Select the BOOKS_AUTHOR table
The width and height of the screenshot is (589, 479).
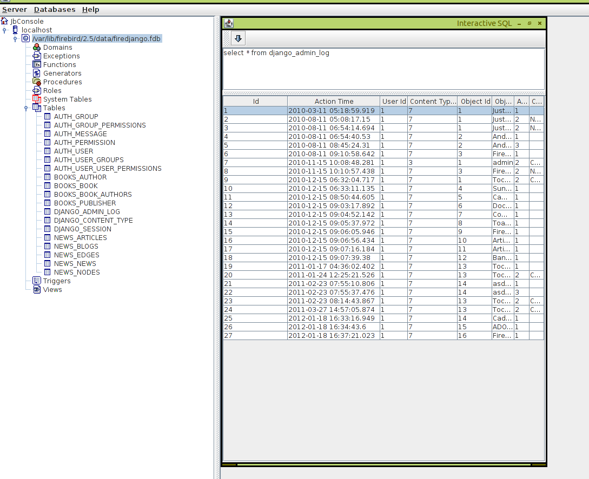(x=80, y=177)
